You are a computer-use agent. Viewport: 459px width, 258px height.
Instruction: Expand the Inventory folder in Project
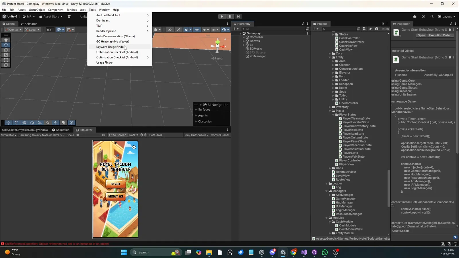[330, 107]
